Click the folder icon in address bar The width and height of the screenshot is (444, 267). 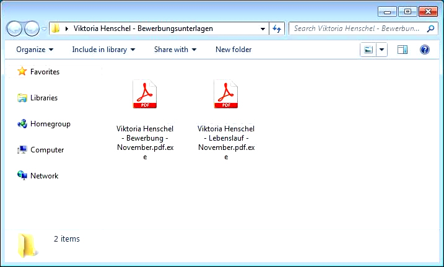coord(56,28)
